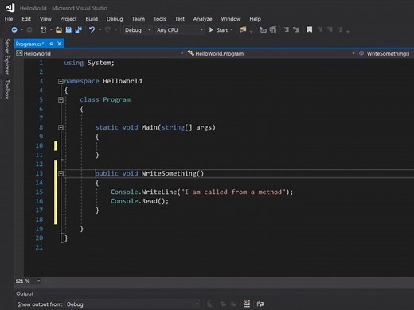Open the View menu
Screen dimensions: 414x310
45,19
